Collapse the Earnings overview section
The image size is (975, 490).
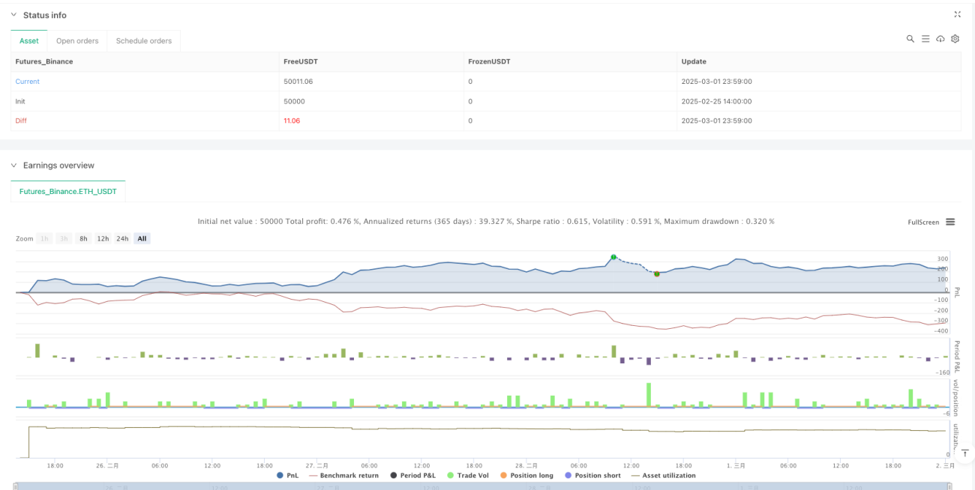[x=14, y=165]
